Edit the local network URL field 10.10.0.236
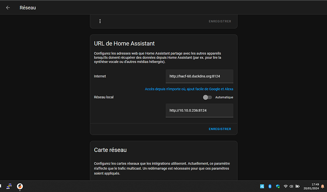The width and height of the screenshot is (327, 192). pos(200,110)
